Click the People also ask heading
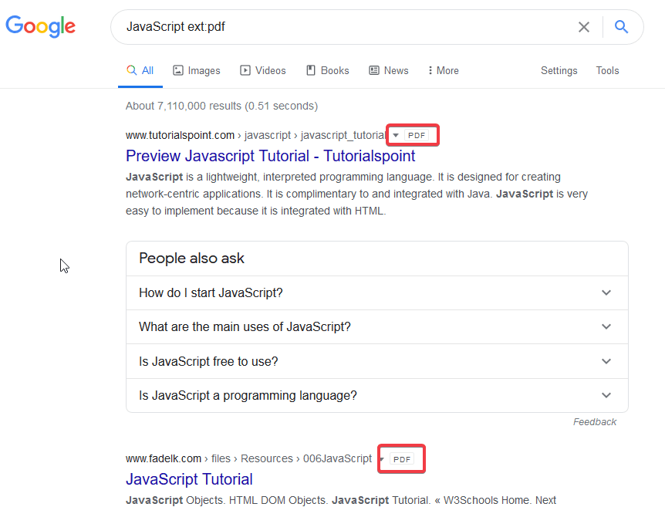Viewport: 665px width, 507px height. click(x=191, y=258)
